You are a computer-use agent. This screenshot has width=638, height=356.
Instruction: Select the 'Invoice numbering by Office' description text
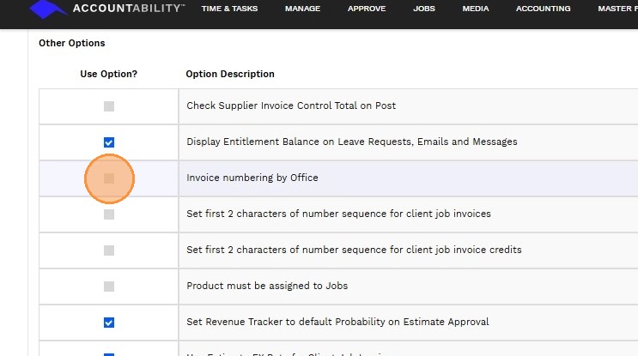[252, 178]
